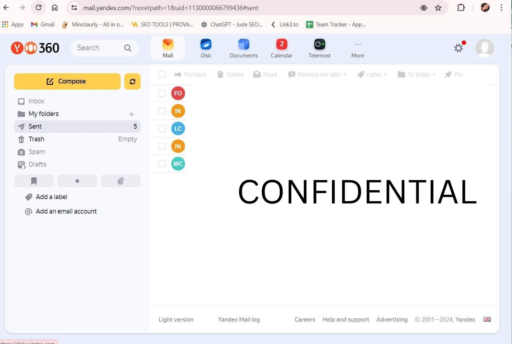Open Chrome three-dot menu
This screenshot has width=512, height=344.
501,8
